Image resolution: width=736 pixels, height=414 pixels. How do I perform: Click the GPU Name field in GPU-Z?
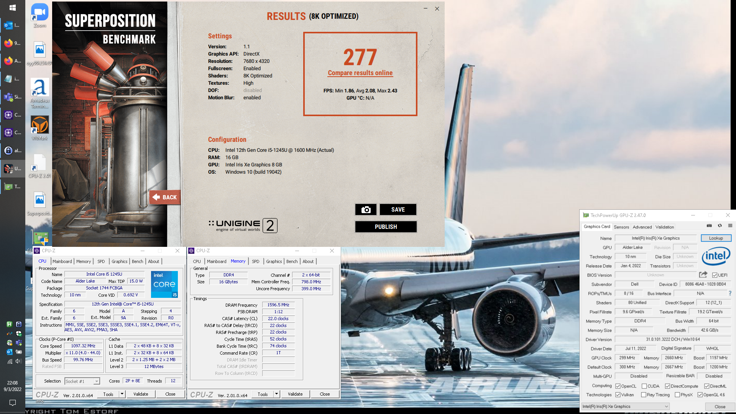[655, 238]
